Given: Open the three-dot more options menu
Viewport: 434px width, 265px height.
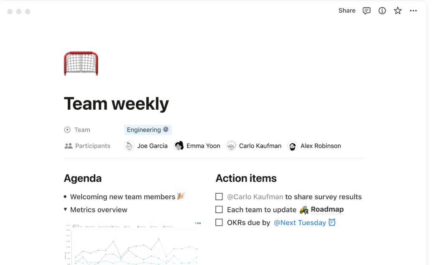Looking at the screenshot, I should pyautogui.click(x=414, y=11).
